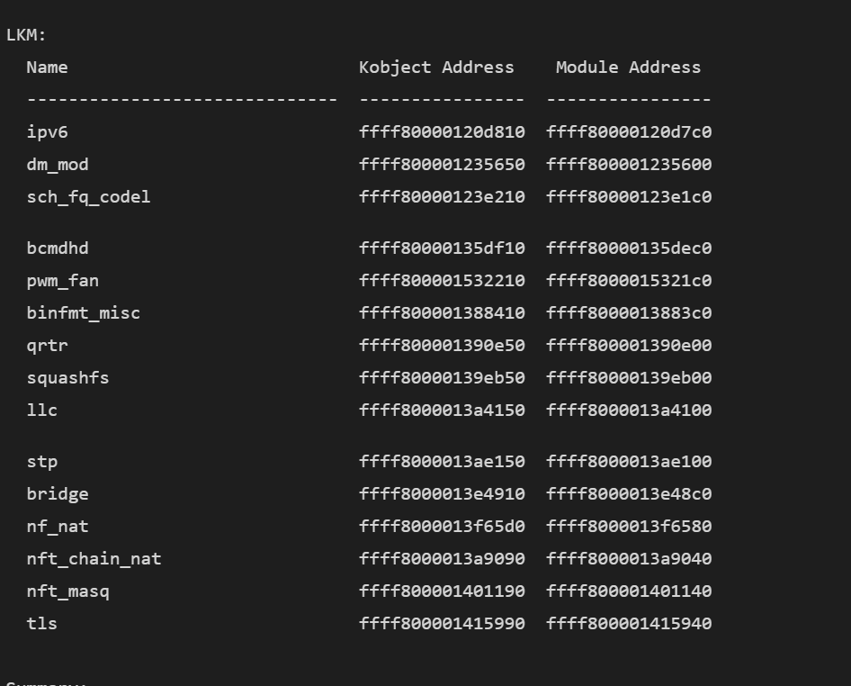Select the pwm_fan module name

click(x=63, y=281)
